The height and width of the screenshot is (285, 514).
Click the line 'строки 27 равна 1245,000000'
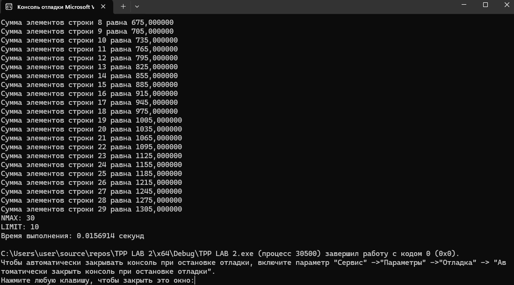point(92,191)
